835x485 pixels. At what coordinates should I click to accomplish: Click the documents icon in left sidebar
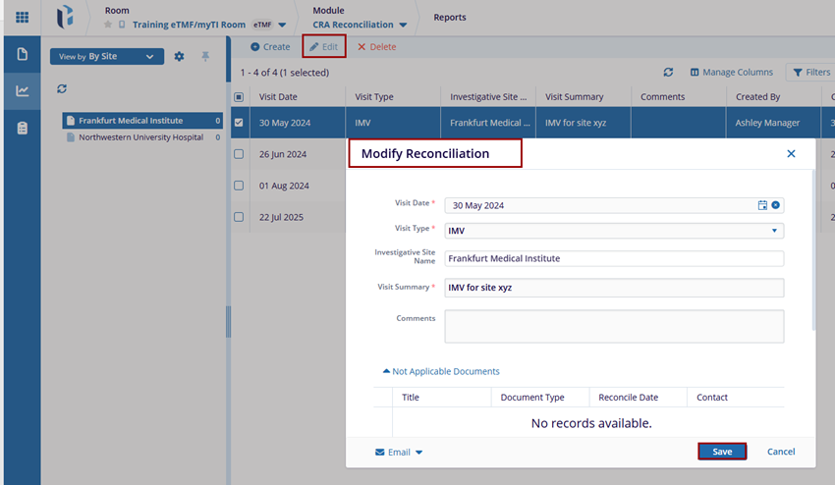(22, 54)
